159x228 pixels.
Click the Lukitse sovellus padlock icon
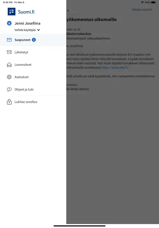click(x=9, y=102)
